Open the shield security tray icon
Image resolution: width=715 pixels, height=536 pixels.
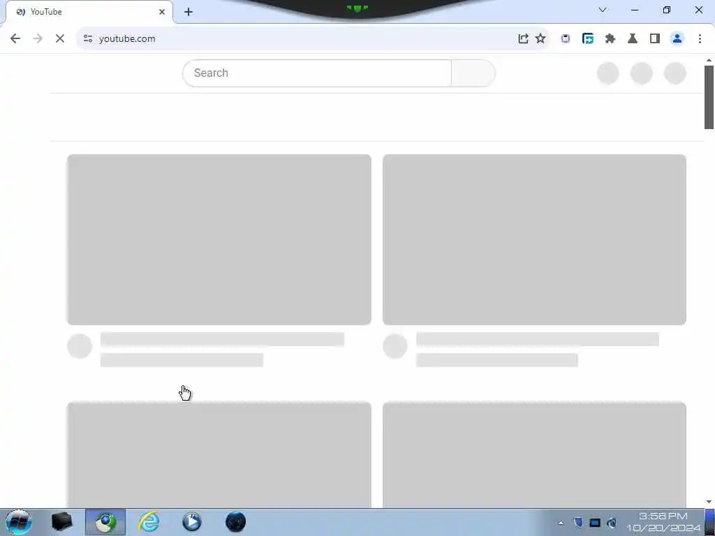pyautogui.click(x=577, y=522)
